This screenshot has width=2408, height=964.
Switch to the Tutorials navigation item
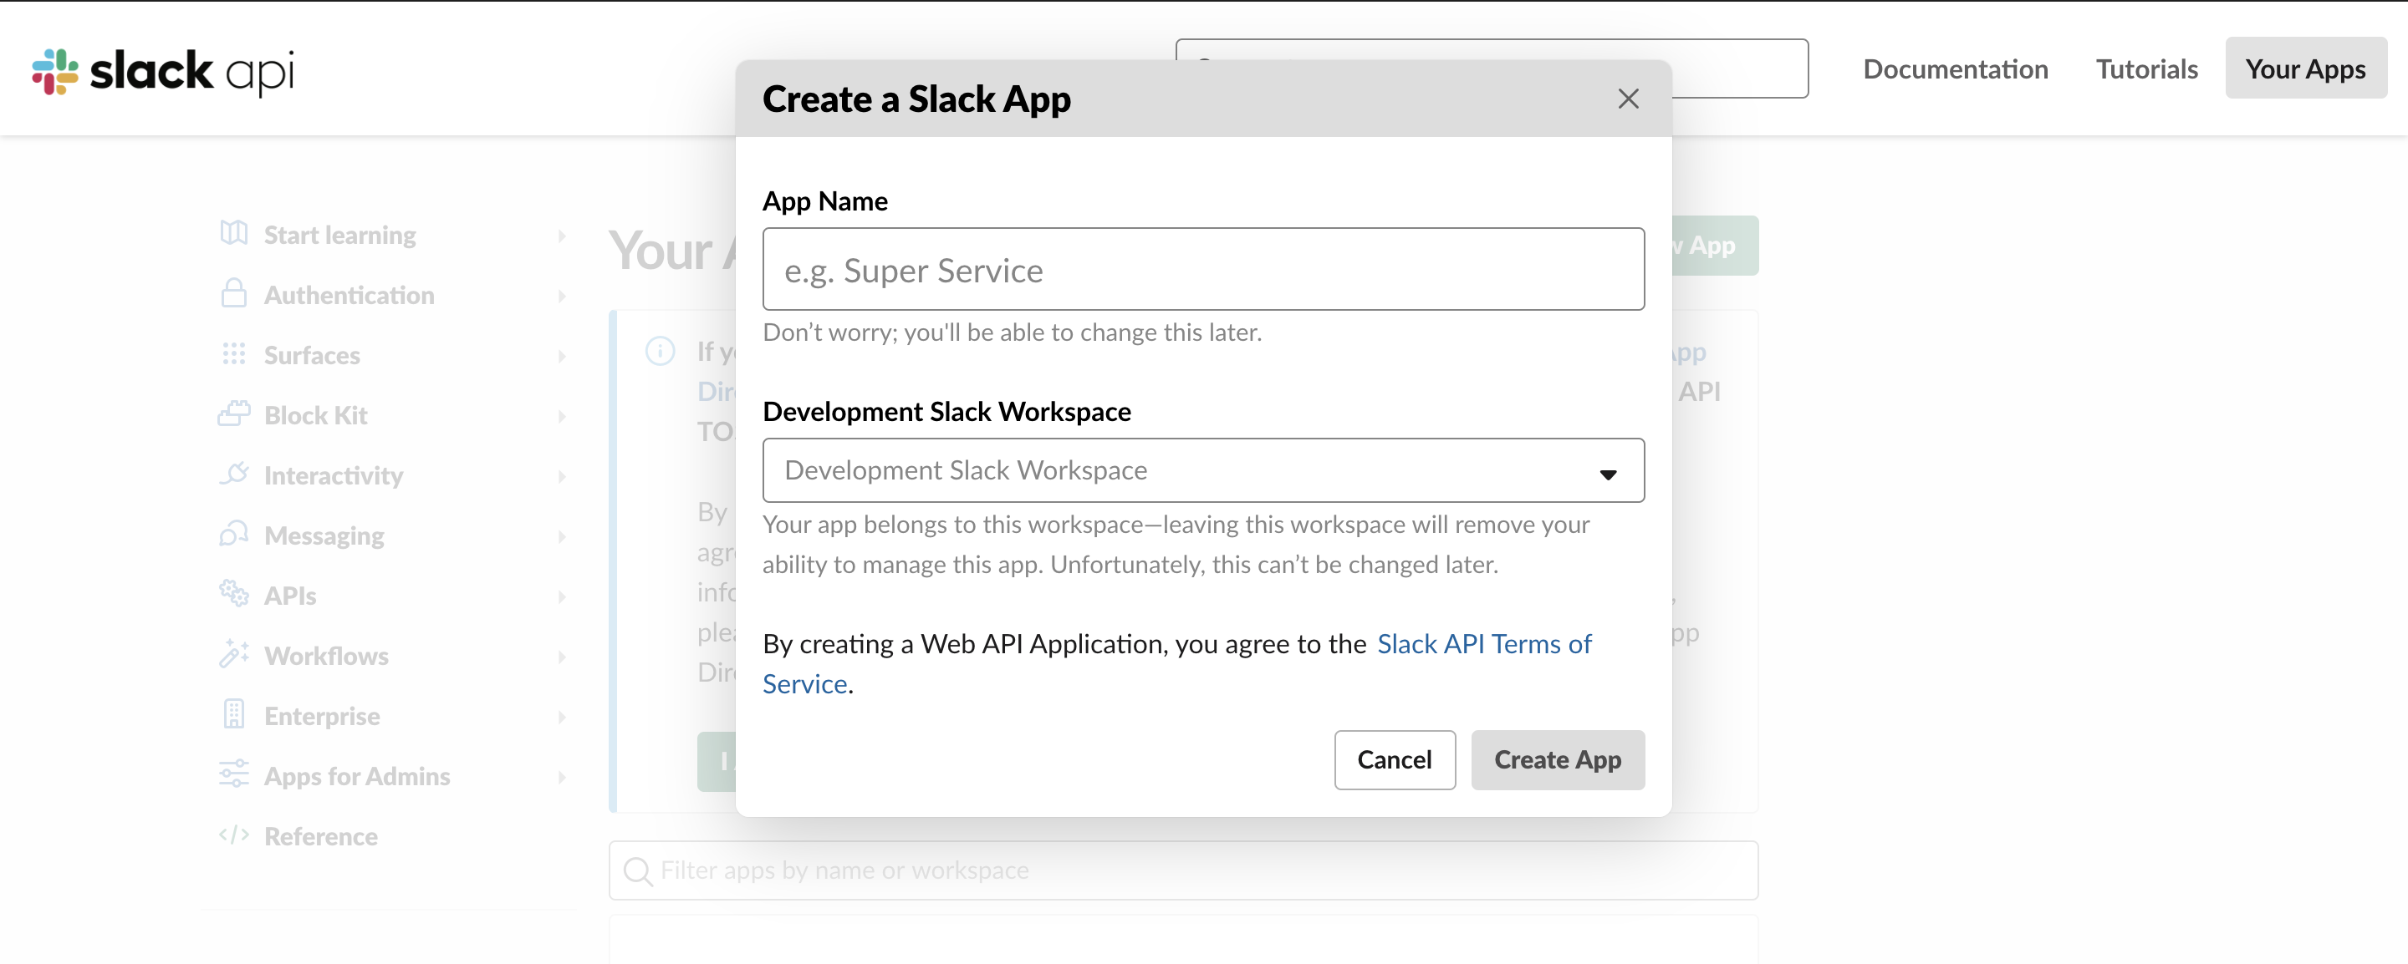pyautogui.click(x=2146, y=68)
